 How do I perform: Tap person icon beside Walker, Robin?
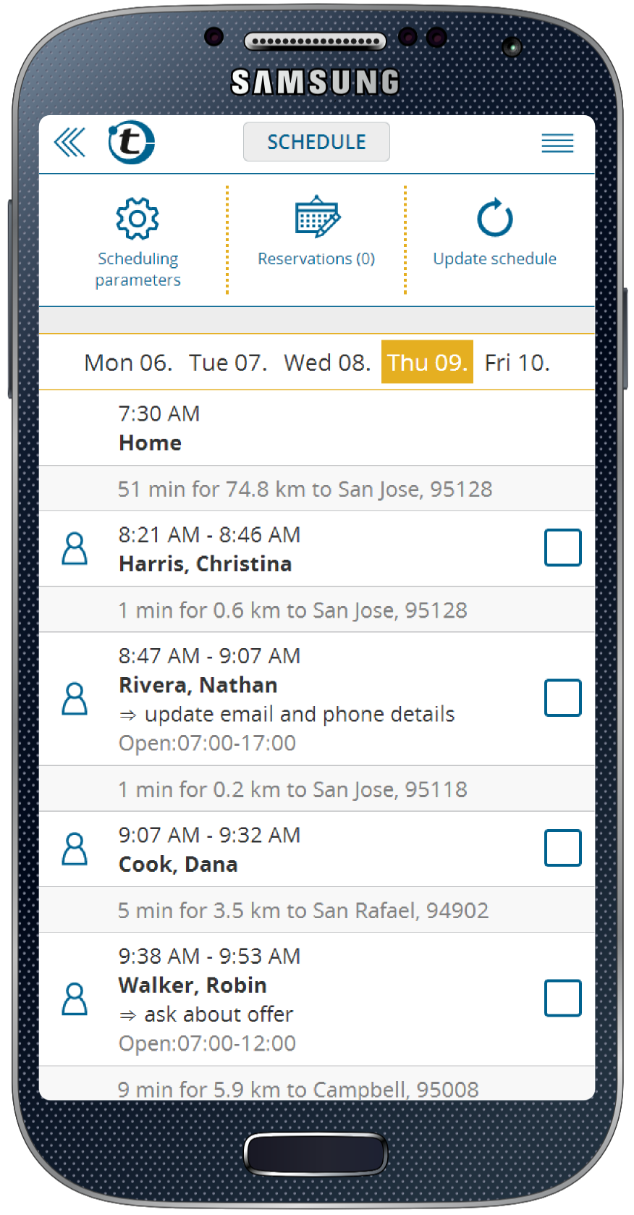(x=75, y=999)
